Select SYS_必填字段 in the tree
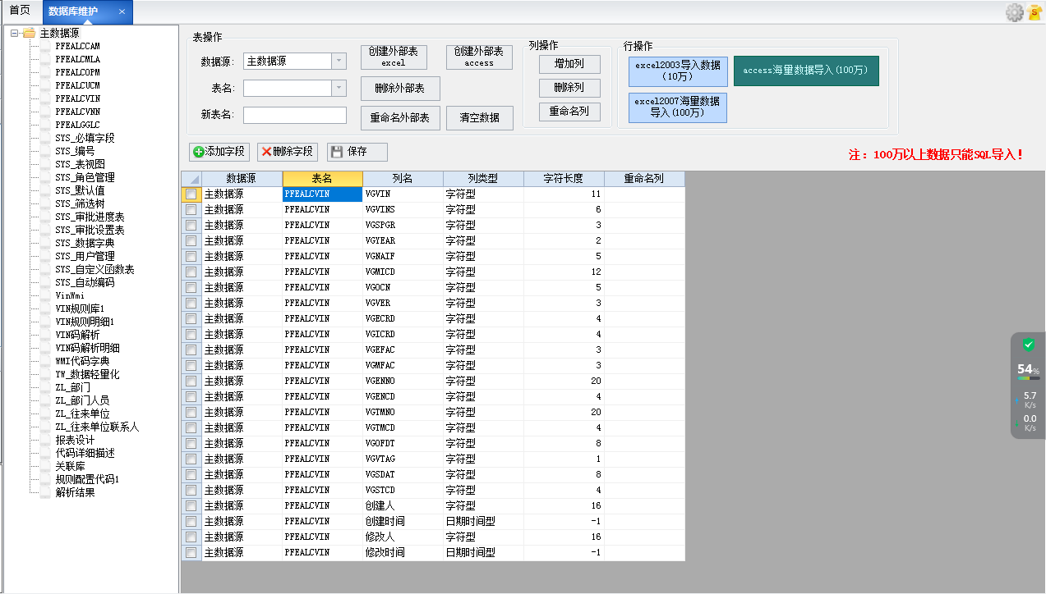 point(85,138)
